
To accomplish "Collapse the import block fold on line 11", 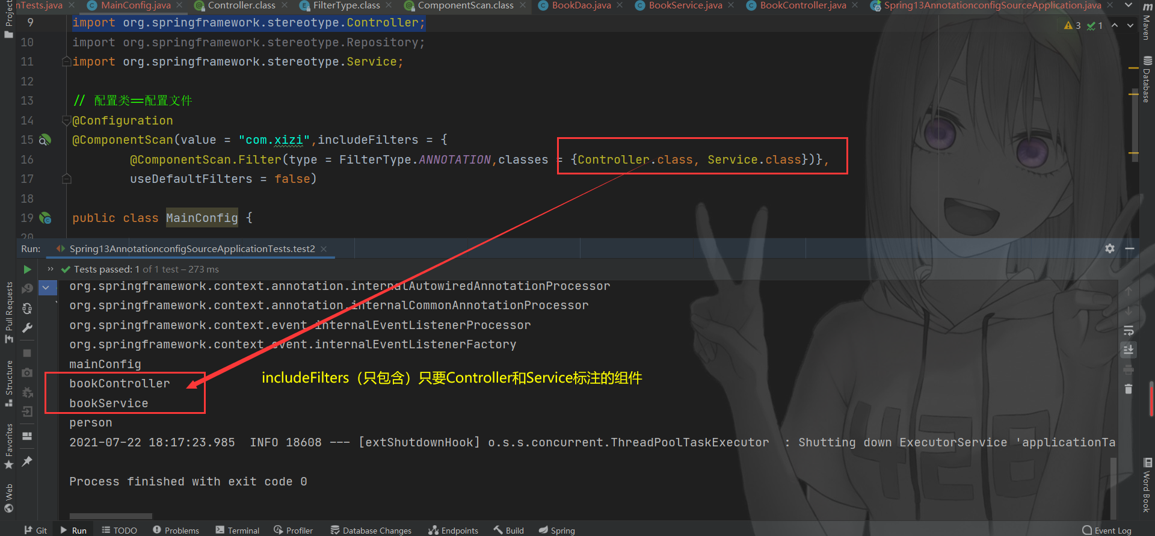I will pyautogui.click(x=67, y=61).
